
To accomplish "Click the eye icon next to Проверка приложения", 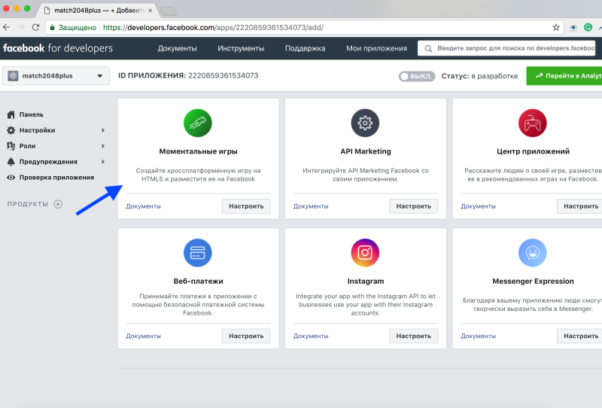I will 11,178.
